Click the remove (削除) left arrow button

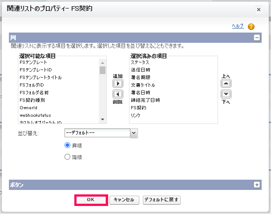click(118, 94)
